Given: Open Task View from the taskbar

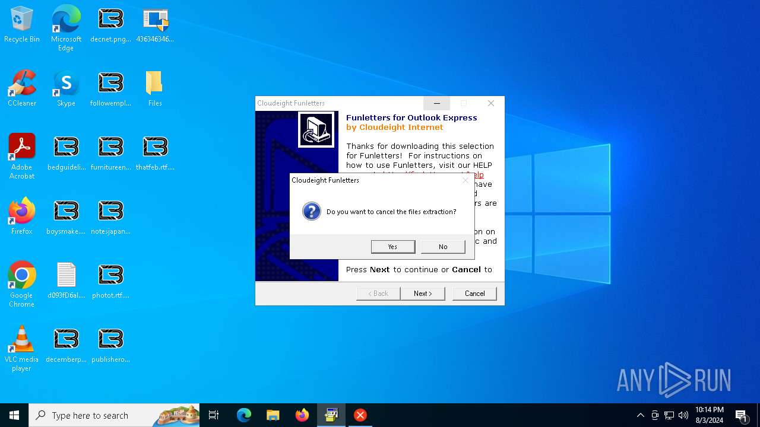Looking at the screenshot, I should (x=214, y=415).
